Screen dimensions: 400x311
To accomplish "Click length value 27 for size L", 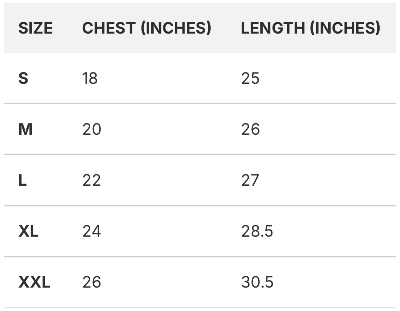I will click(x=250, y=180).
